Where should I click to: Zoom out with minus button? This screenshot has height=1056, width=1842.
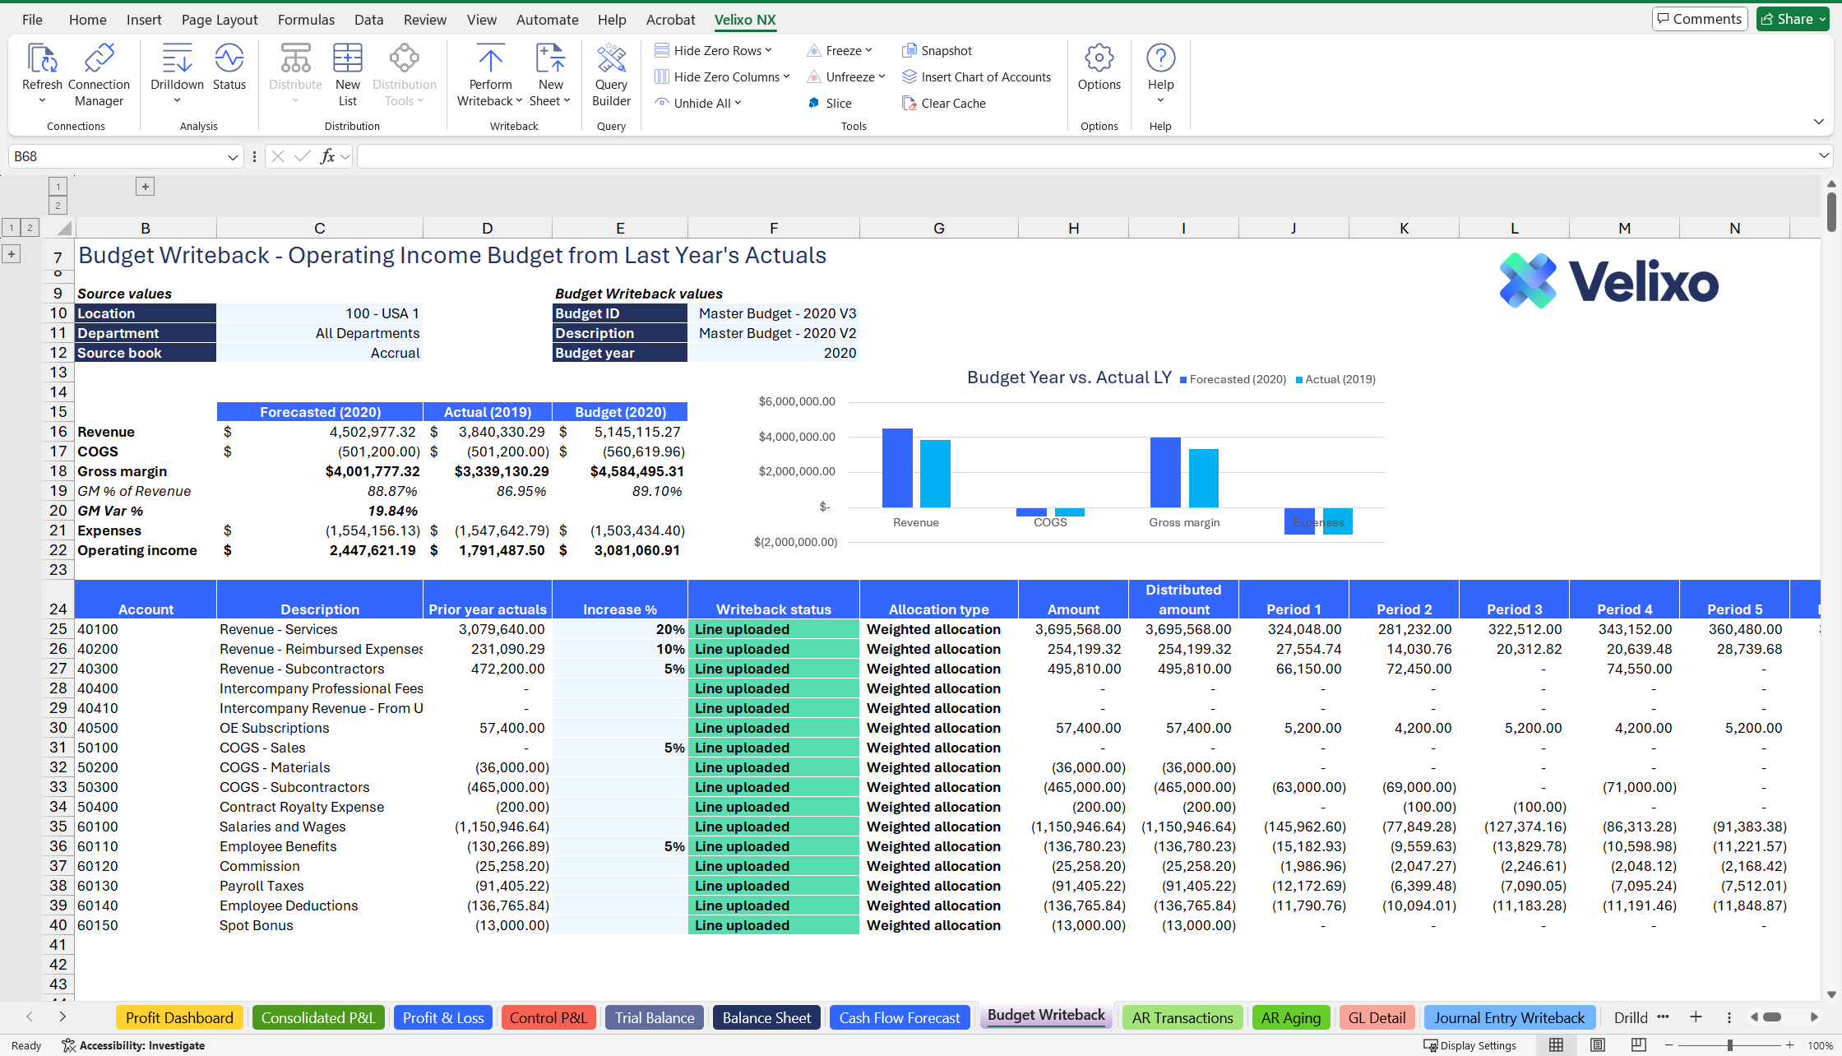1668,1045
